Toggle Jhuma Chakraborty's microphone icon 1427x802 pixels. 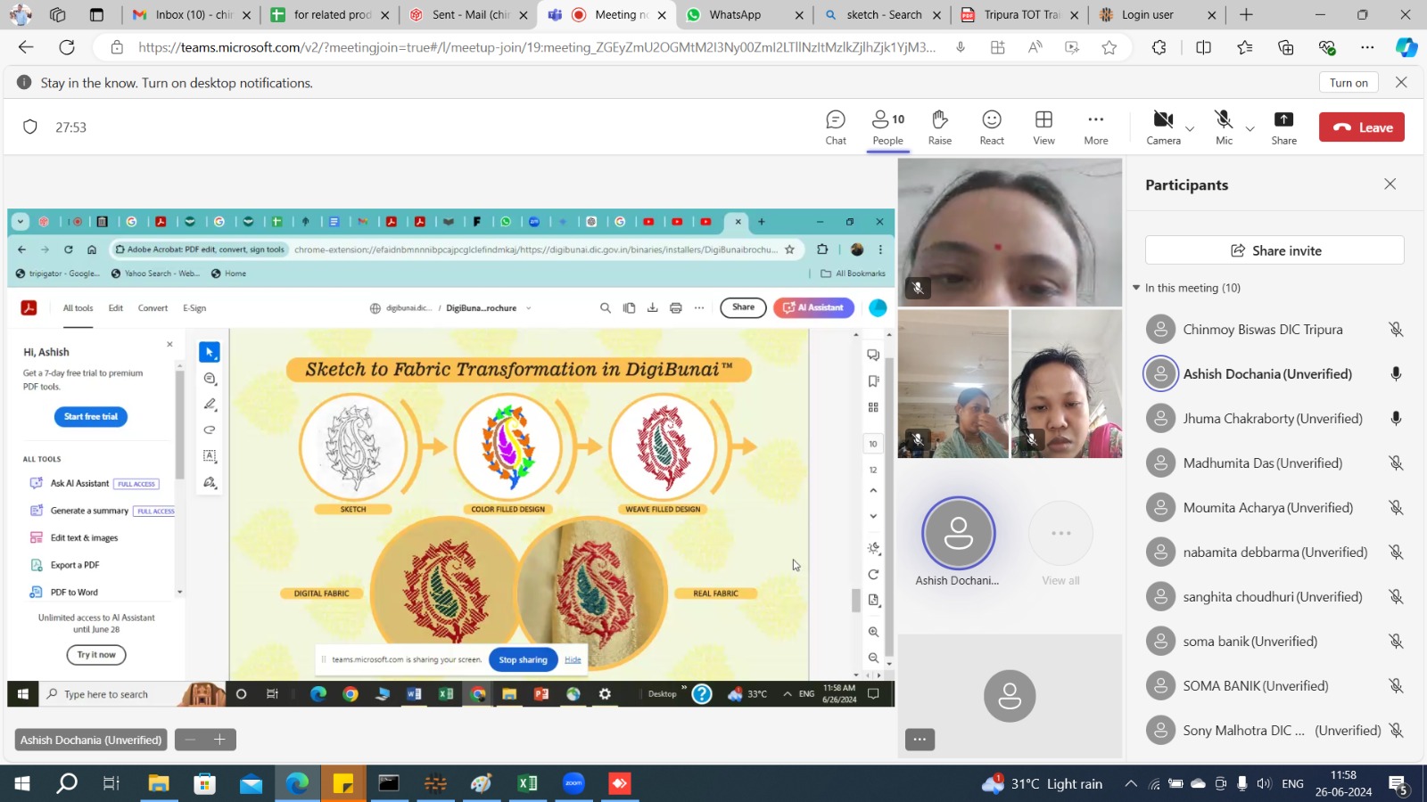tap(1396, 419)
